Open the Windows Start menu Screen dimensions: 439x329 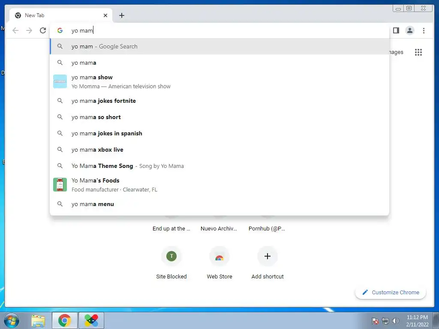(12, 320)
